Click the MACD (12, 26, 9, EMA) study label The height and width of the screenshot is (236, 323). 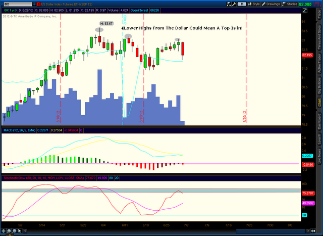click(x=19, y=130)
